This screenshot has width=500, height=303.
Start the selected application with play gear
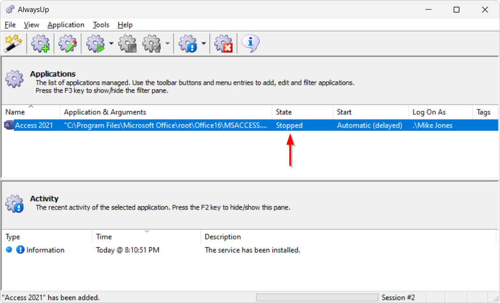click(x=96, y=44)
